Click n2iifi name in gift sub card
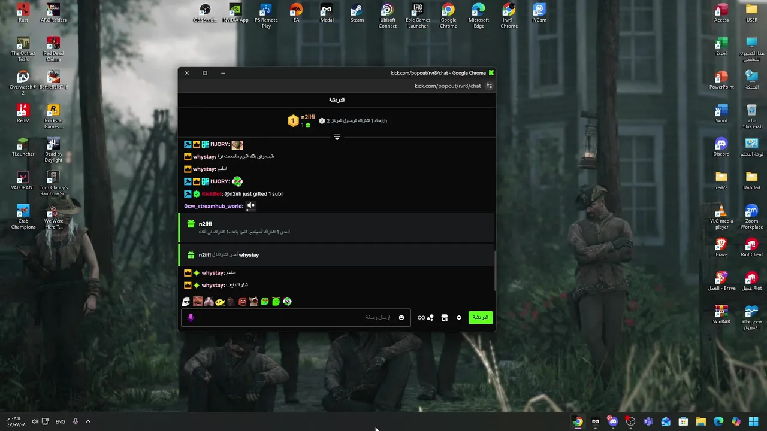767x431 pixels. (x=205, y=224)
